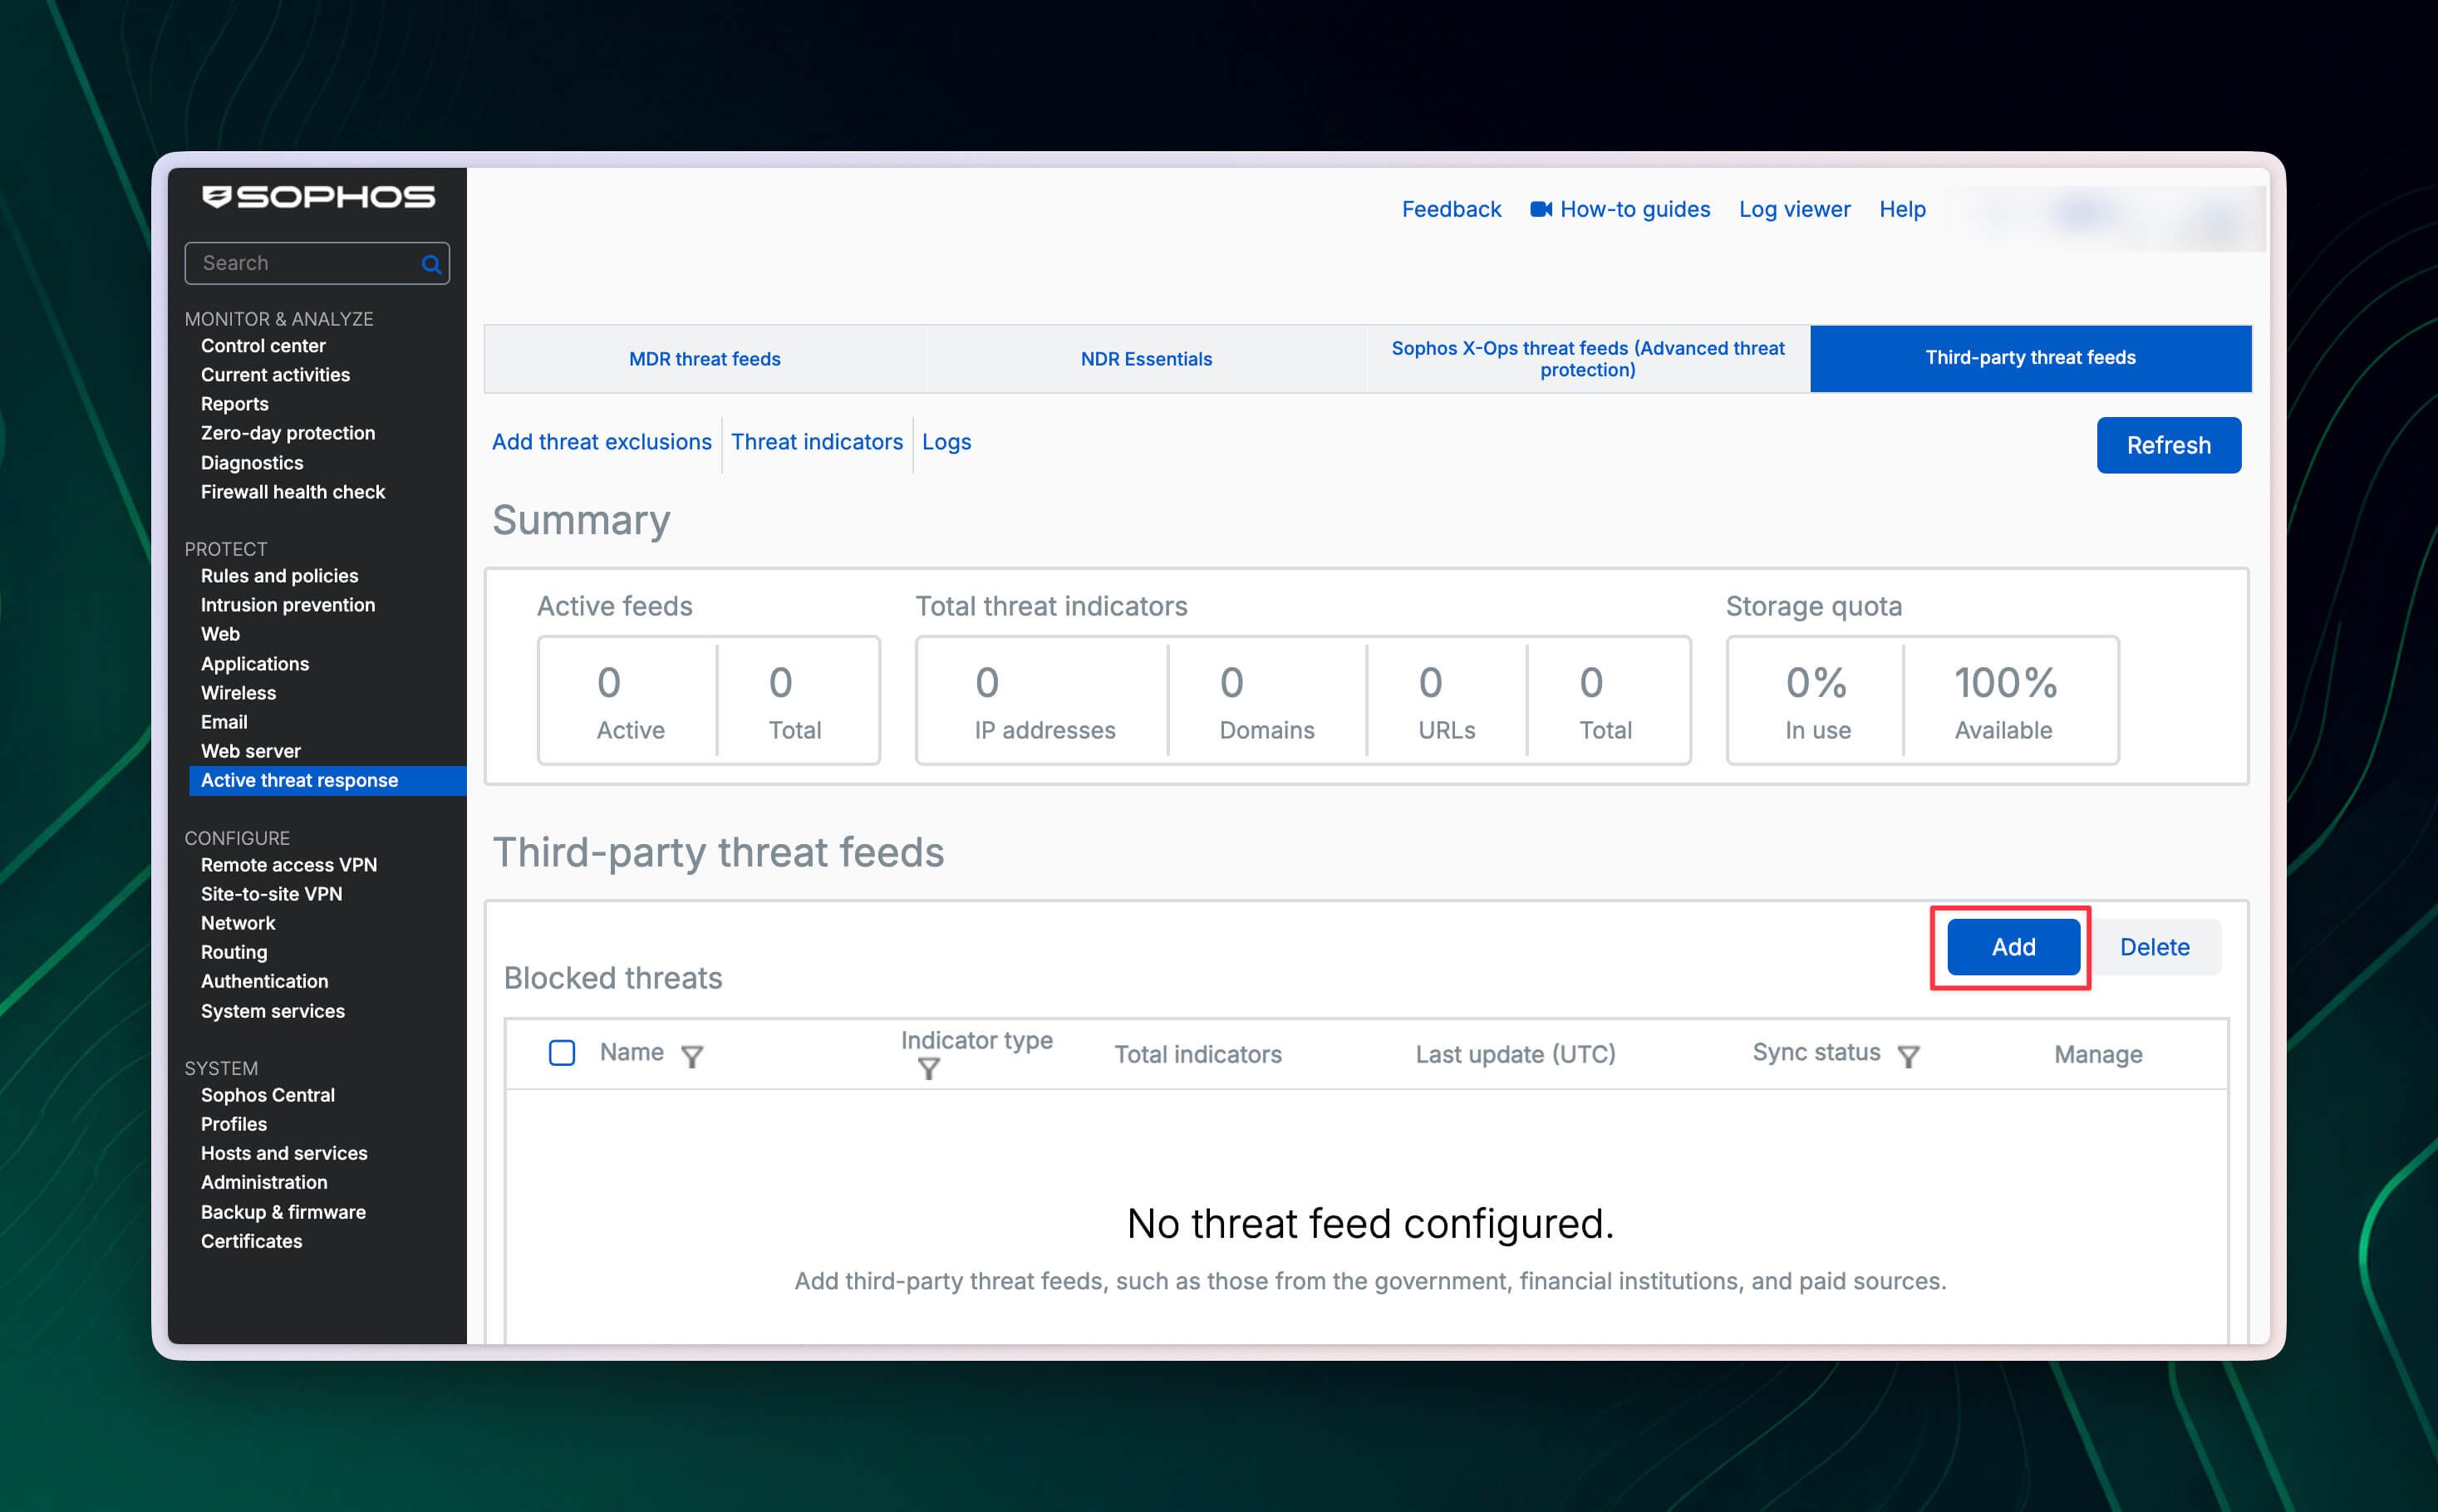Viewport: 2438px width, 1512px height.
Task: Open Firewall health check
Action: (x=293, y=492)
